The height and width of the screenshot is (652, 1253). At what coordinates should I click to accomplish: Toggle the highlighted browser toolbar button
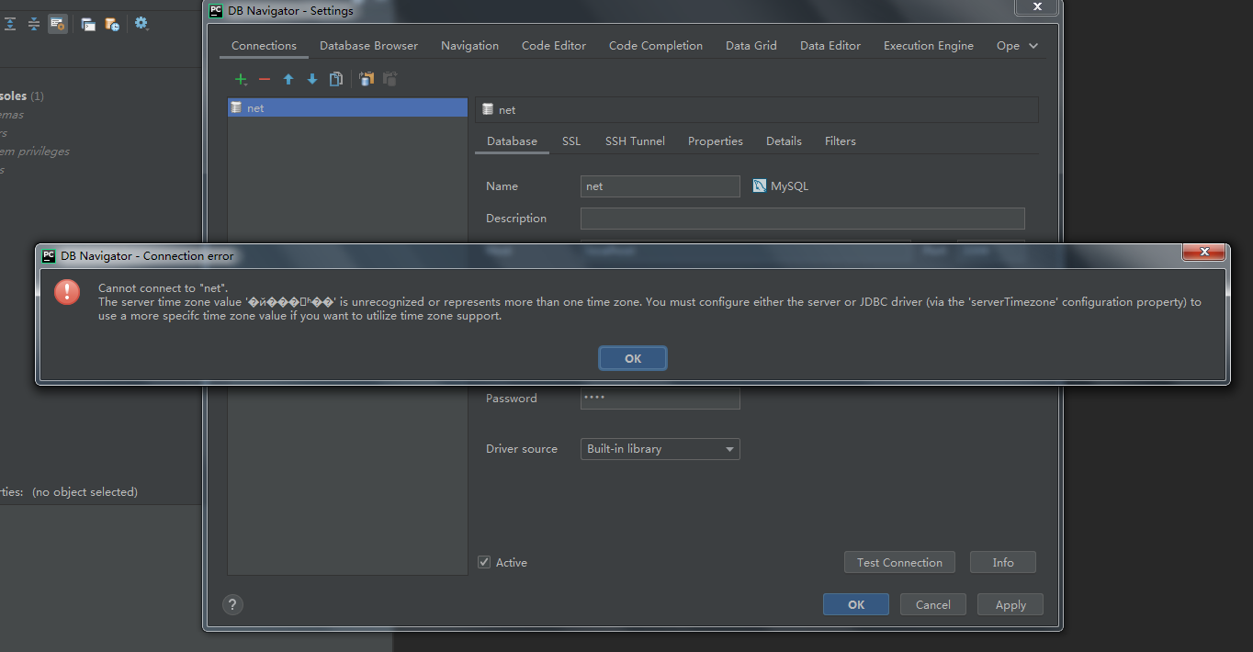58,24
